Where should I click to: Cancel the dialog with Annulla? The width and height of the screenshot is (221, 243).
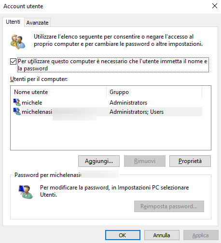pyautogui.click(x=162, y=235)
